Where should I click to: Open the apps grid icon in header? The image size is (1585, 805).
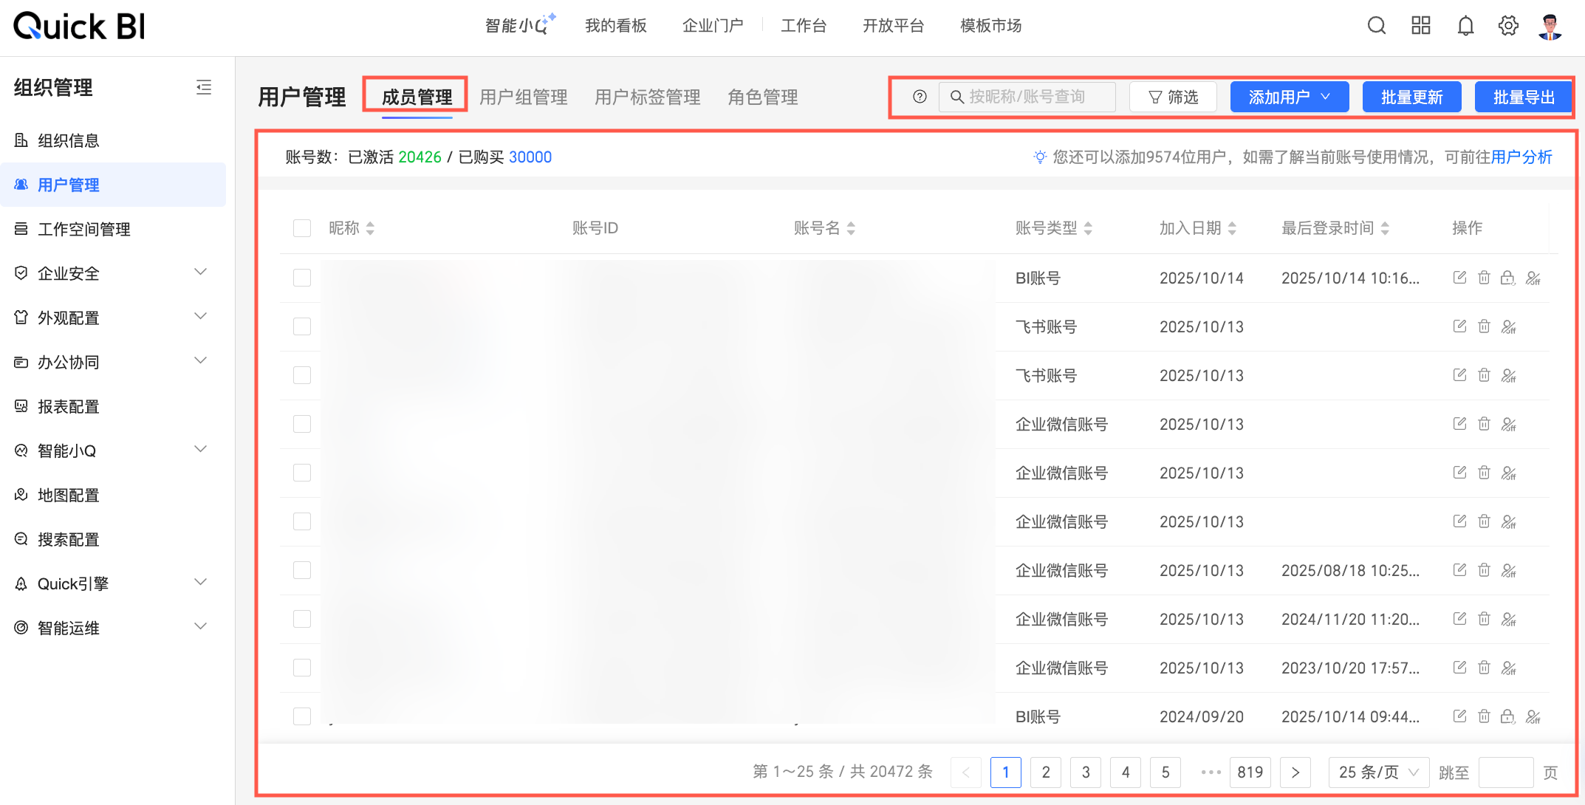[1420, 26]
